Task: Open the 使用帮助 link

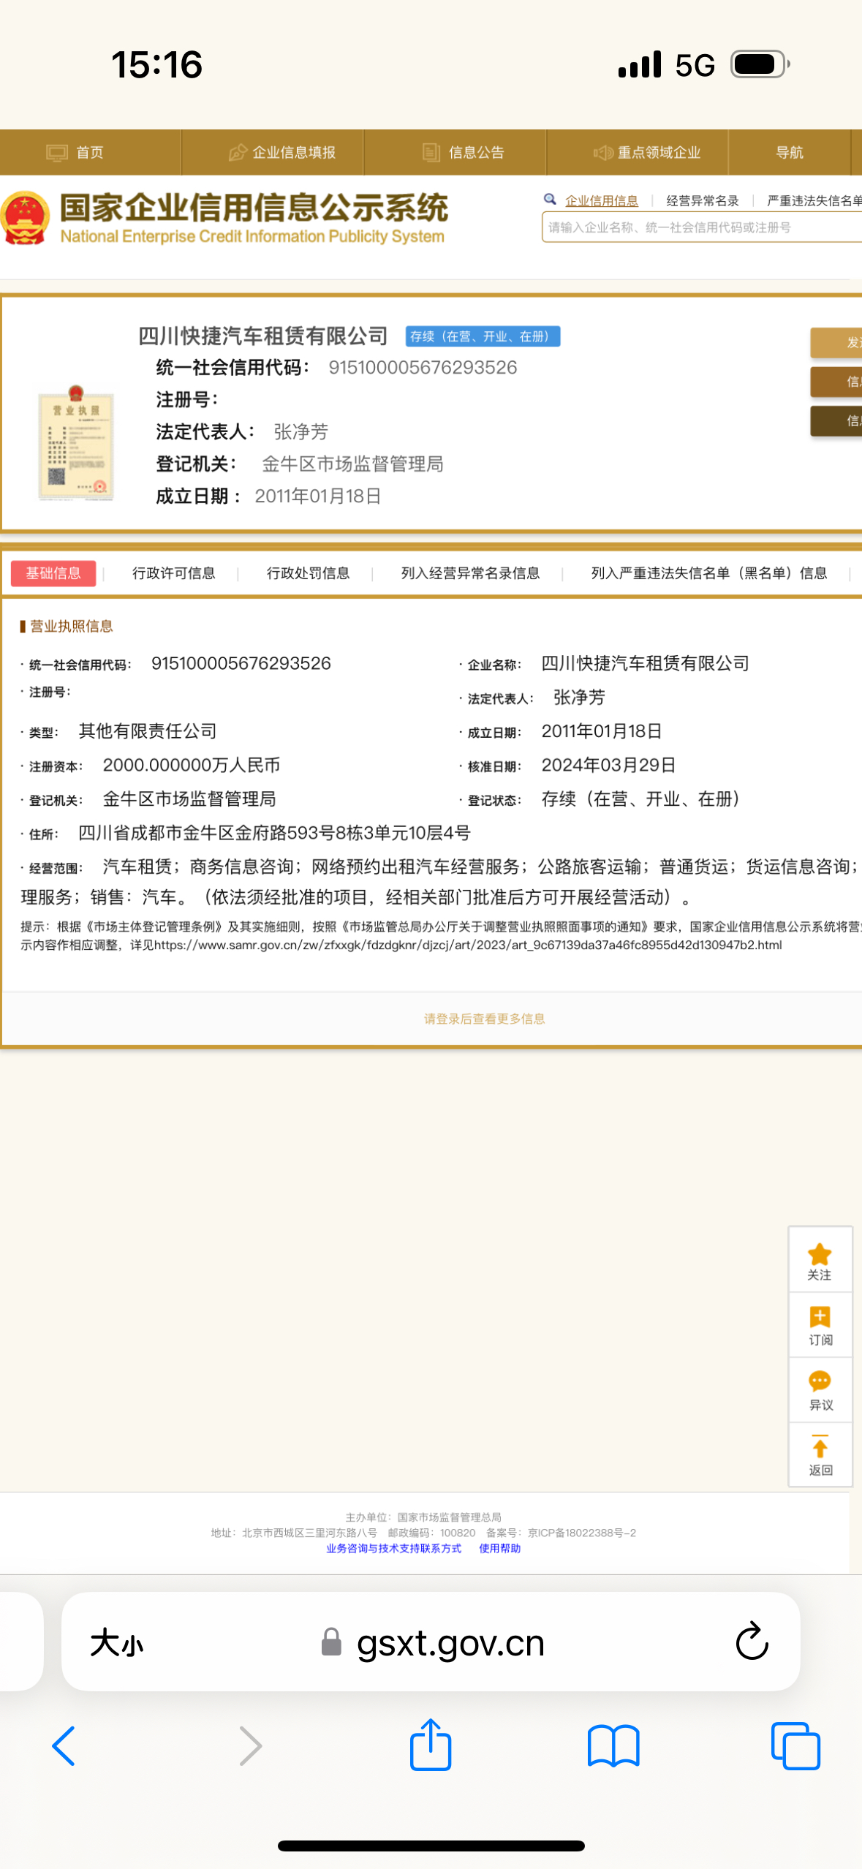Action: tap(500, 1548)
